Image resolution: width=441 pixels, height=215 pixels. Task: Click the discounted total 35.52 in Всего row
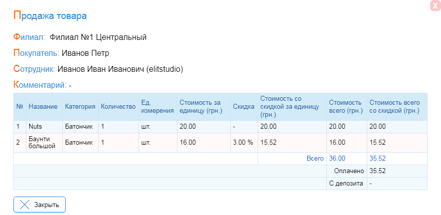click(377, 159)
